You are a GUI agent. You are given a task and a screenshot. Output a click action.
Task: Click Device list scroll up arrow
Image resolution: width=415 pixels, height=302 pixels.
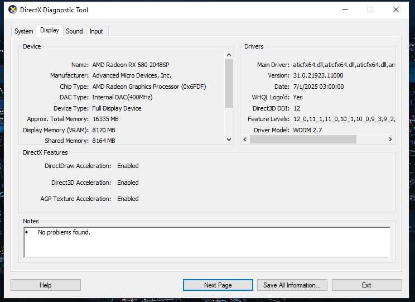(229, 55)
